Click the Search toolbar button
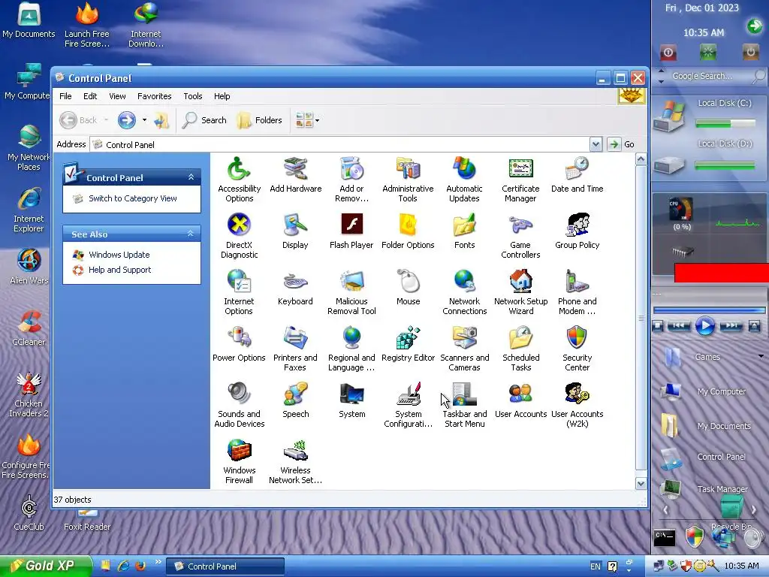 204,119
